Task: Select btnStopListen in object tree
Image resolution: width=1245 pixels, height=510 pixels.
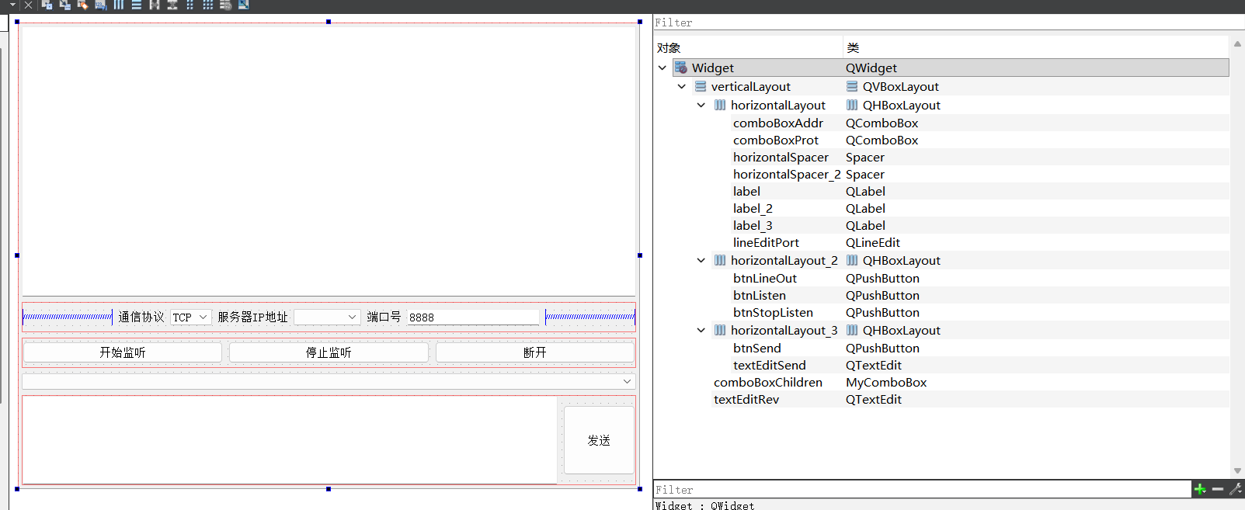Action: 773,312
